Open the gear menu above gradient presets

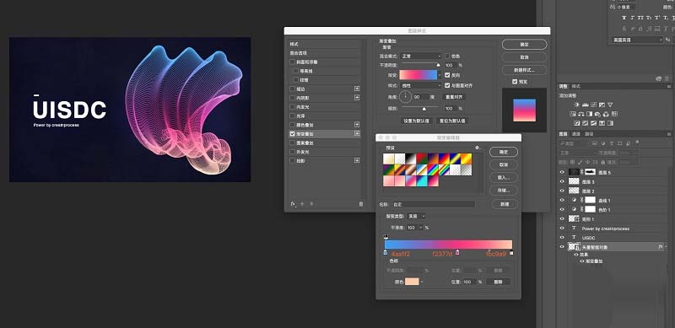[x=477, y=148]
